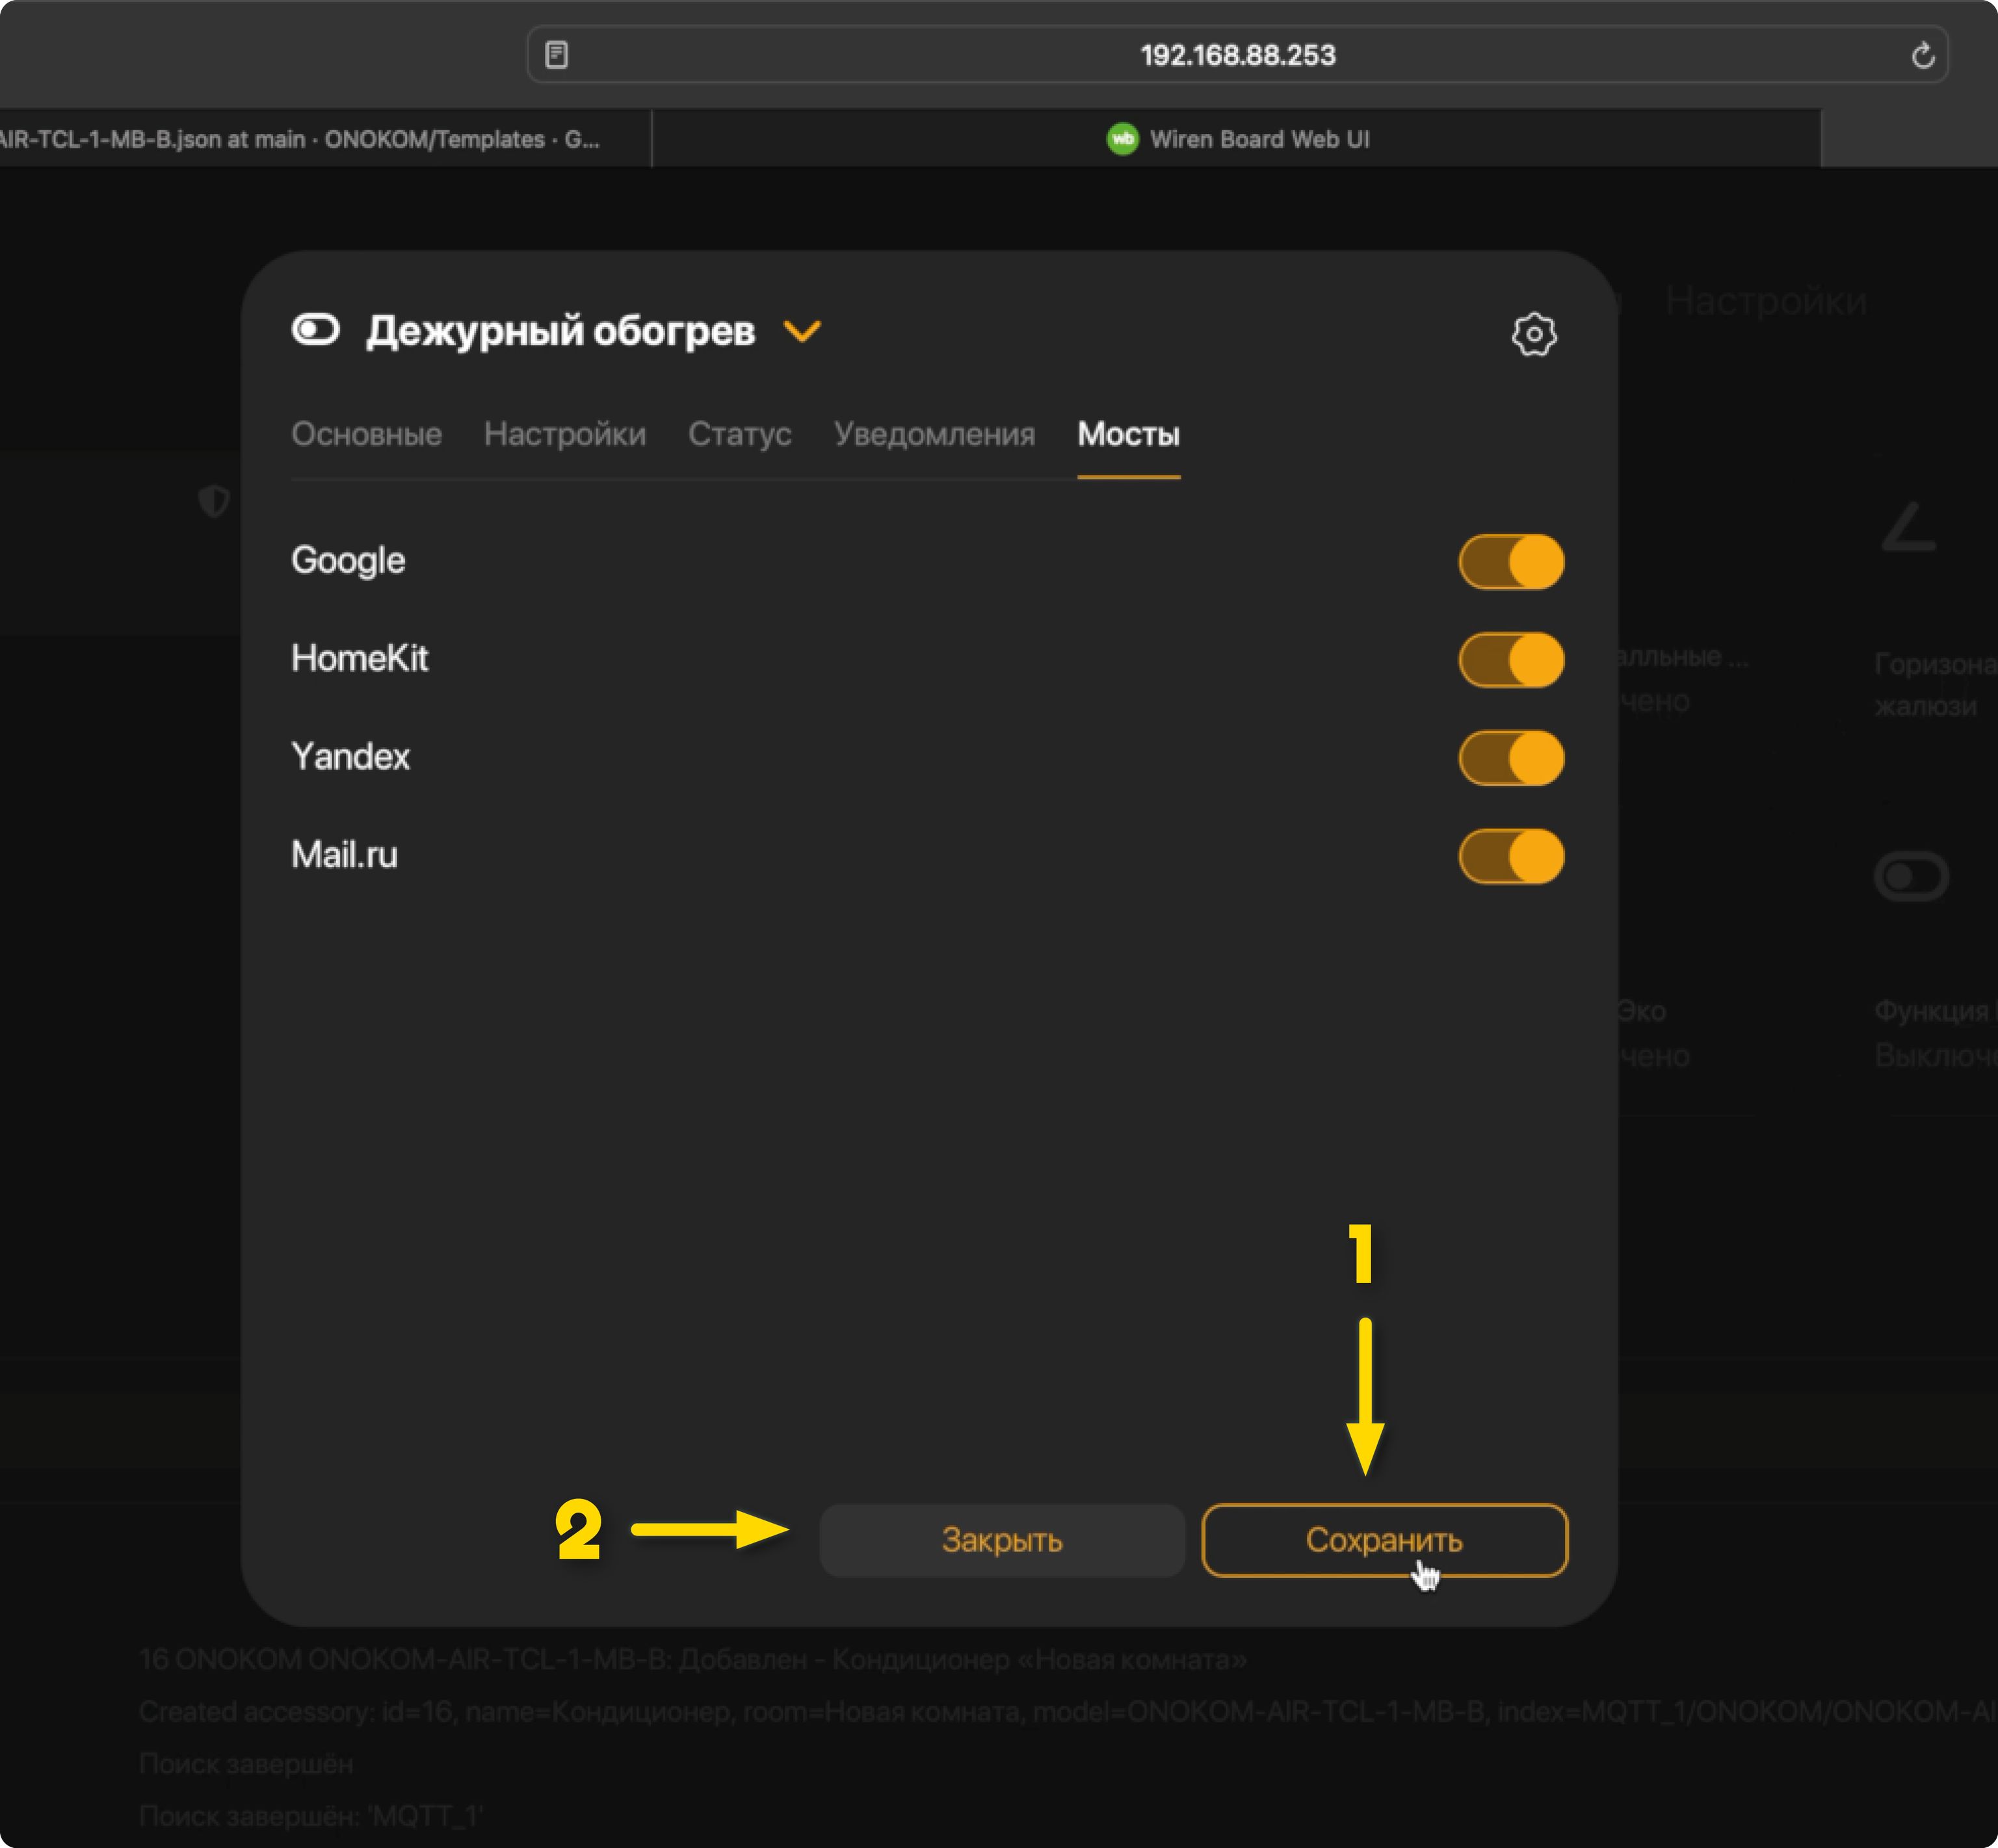Click the dimmed toggle switch behind dialog
Viewport: 1998px width, 1848px height.
[x=1910, y=876]
